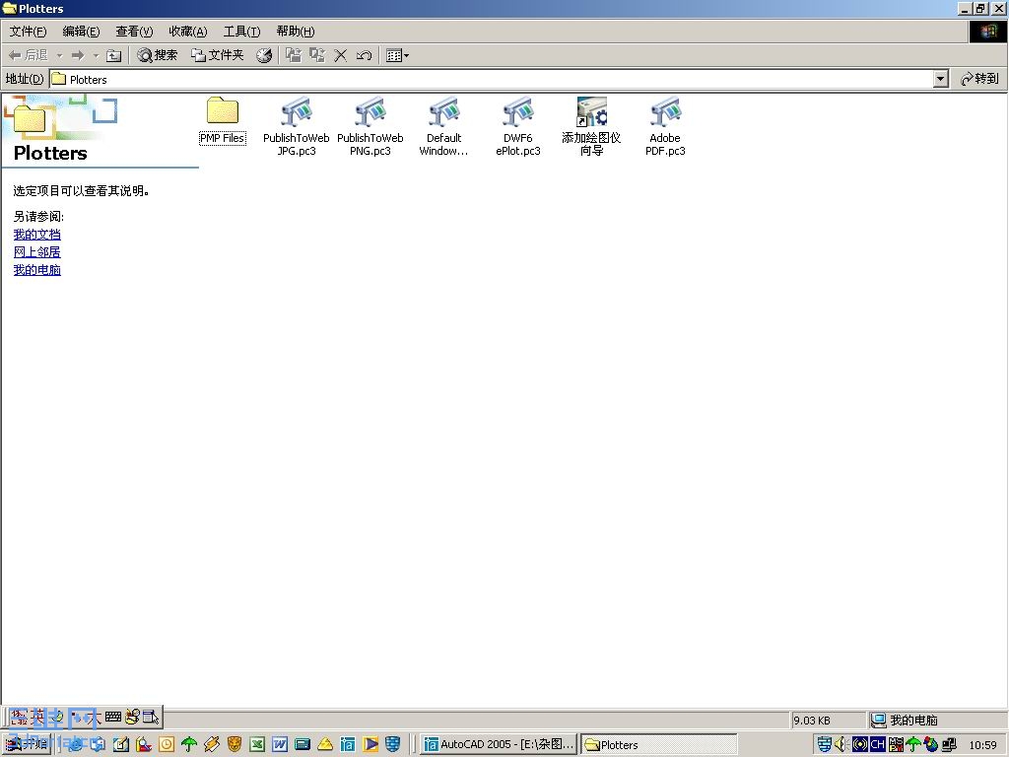
Task: Click the media player quick launch icon
Action: tap(370, 745)
